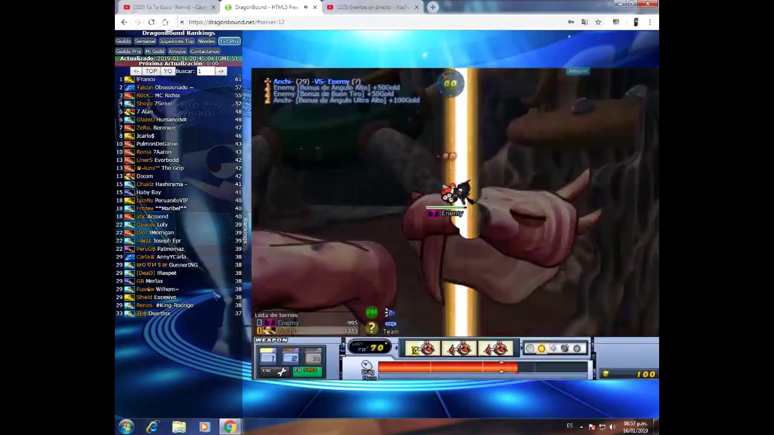774x435 pixels.
Task: Open the Guilds Prix tab
Action: pyautogui.click(x=128, y=51)
